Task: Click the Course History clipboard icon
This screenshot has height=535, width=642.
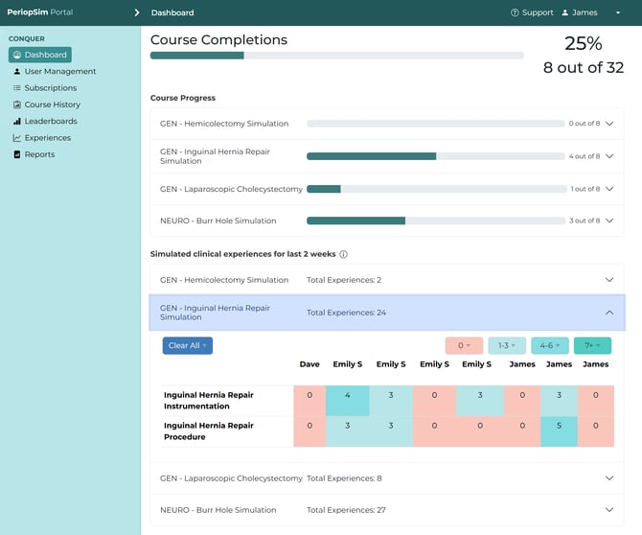Action: point(17,105)
